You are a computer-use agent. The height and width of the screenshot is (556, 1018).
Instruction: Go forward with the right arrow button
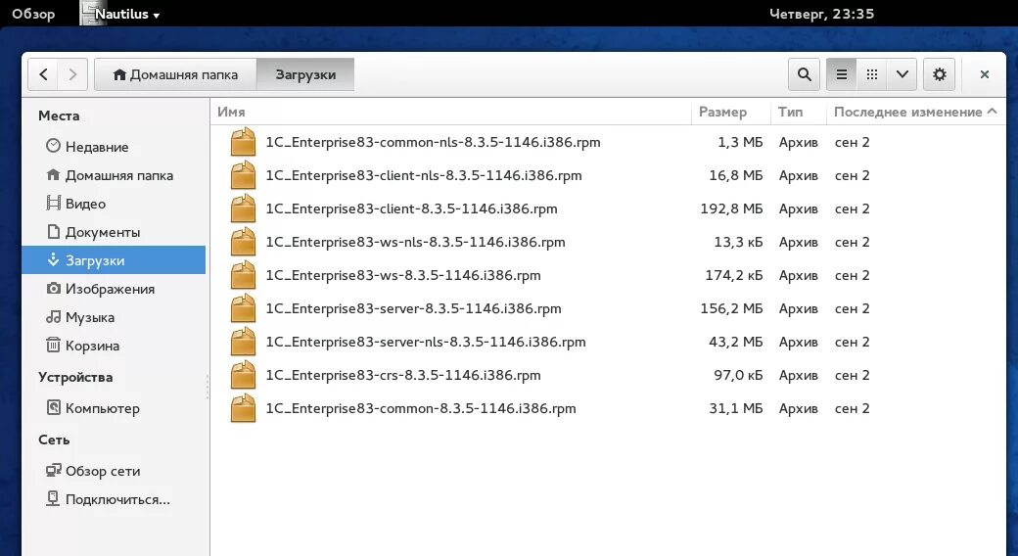pyautogui.click(x=72, y=74)
